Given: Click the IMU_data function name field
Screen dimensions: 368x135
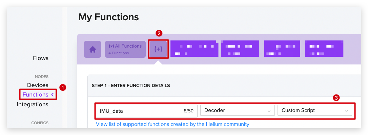Looking at the screenshot, I should click(x=147, y=111).
